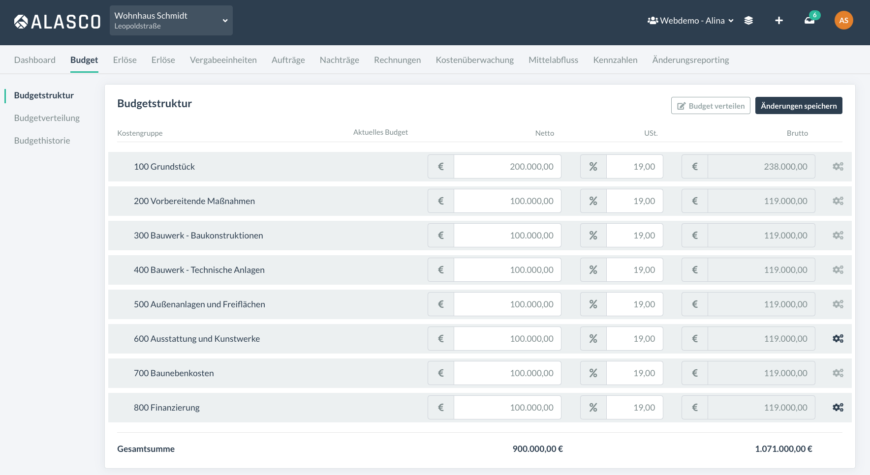870x475 pixels.
Task: Click the Netto euro icon in 300 Baukonstruktionen row
Action: [x=441, y=236]
